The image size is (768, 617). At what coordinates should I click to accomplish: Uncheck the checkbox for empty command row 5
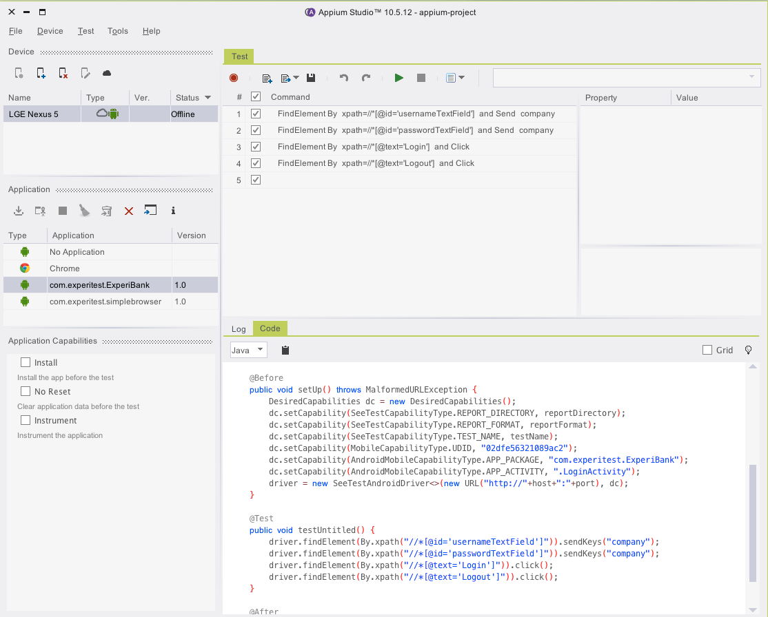256,180
